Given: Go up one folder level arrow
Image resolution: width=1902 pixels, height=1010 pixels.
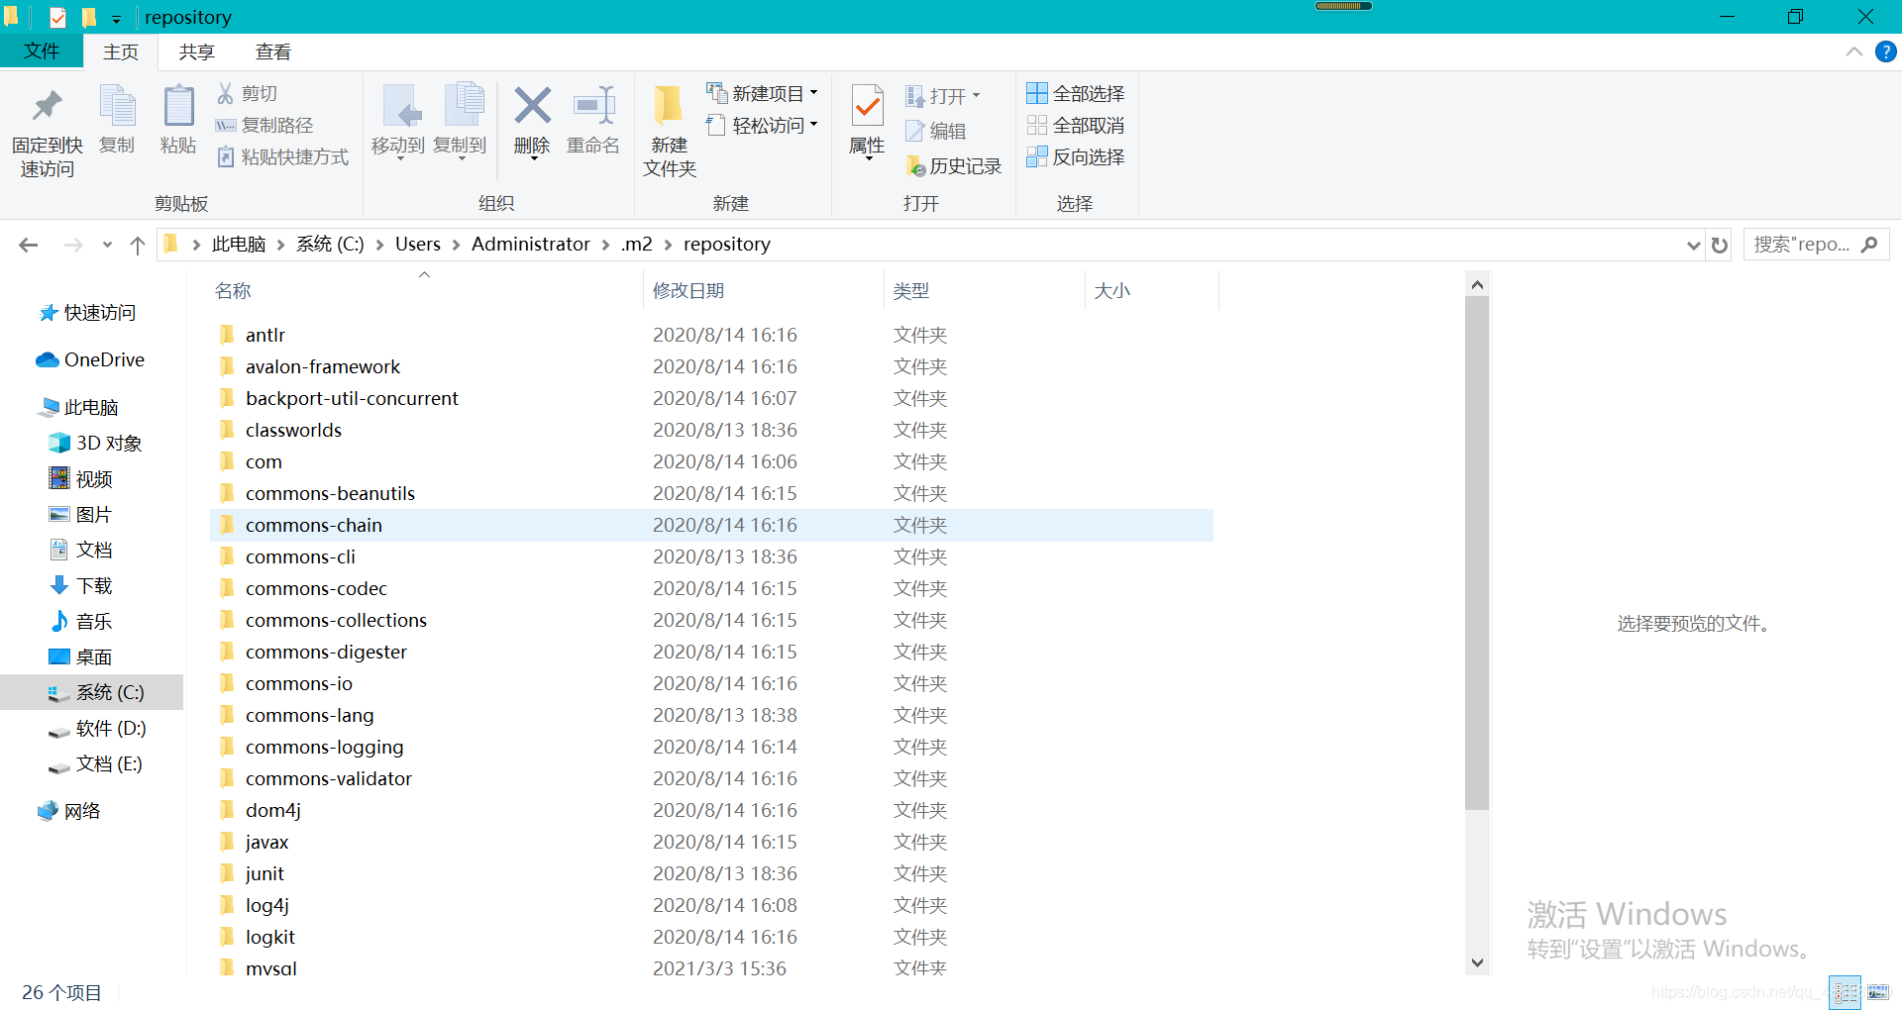Looking at the screenshot, I should (138, 245).
